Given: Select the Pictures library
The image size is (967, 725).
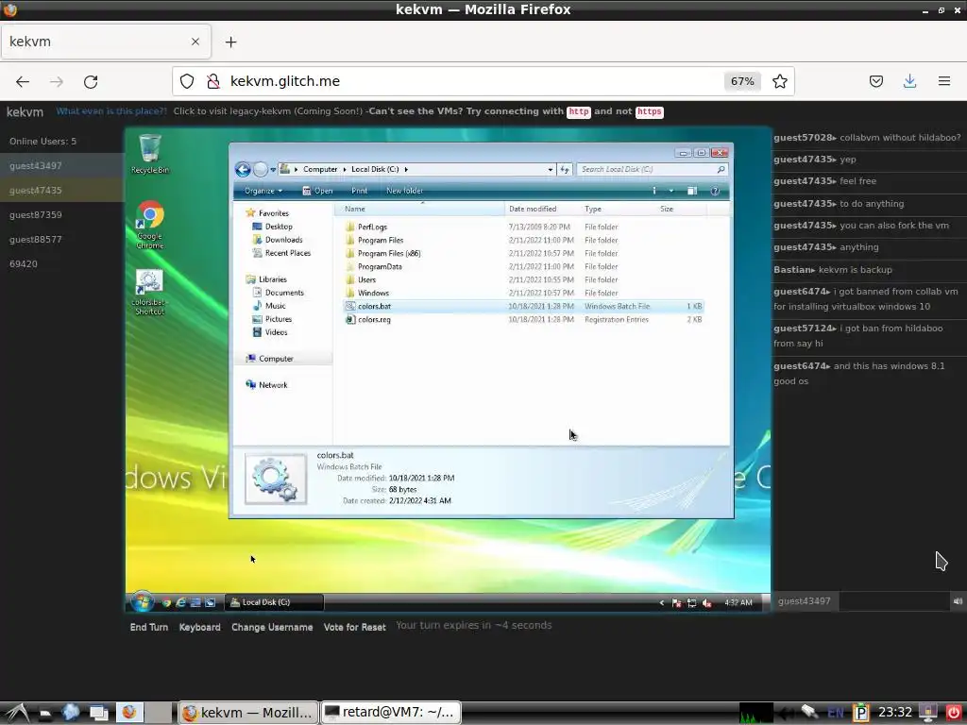Looking at the screenshot, I should tap(272, 319).
